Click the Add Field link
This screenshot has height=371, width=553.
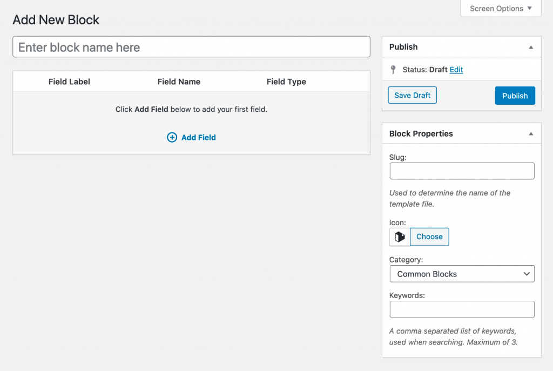click(198, 138)
